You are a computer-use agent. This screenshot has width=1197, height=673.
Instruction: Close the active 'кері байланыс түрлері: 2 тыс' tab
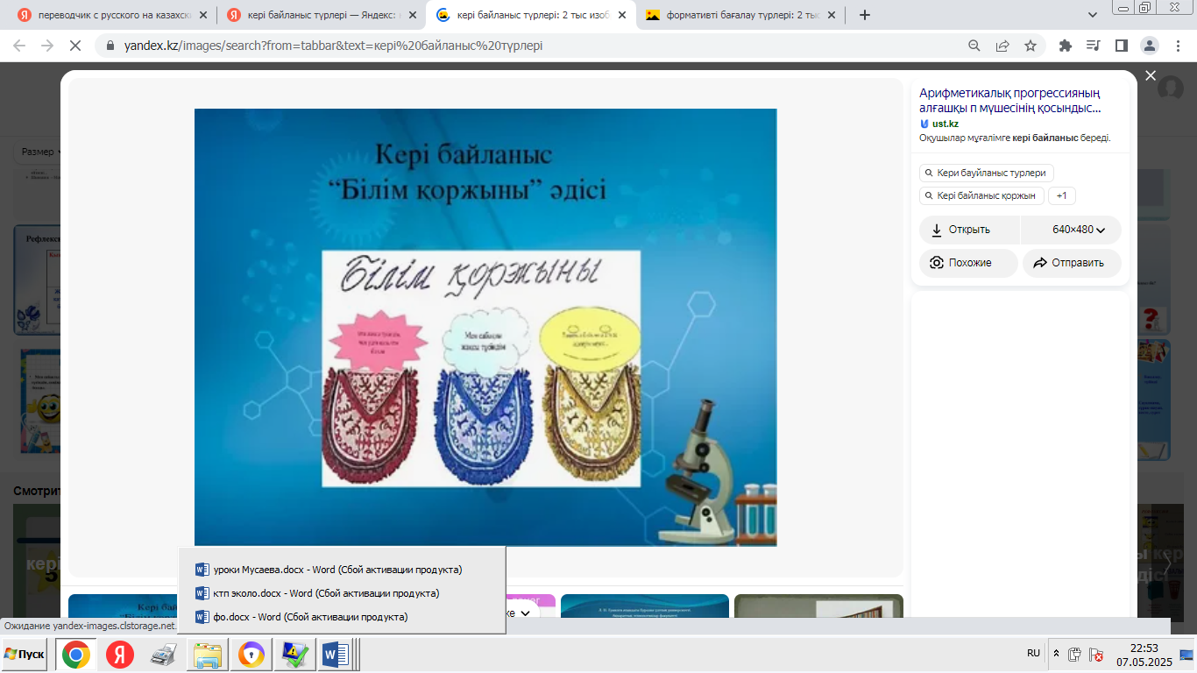pos(621,15)
